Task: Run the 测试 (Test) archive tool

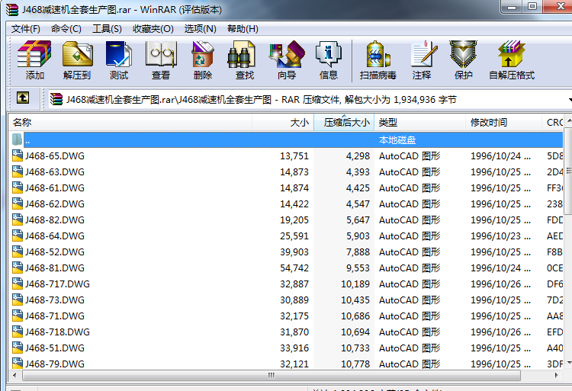Action: click(x=119, y=55)
